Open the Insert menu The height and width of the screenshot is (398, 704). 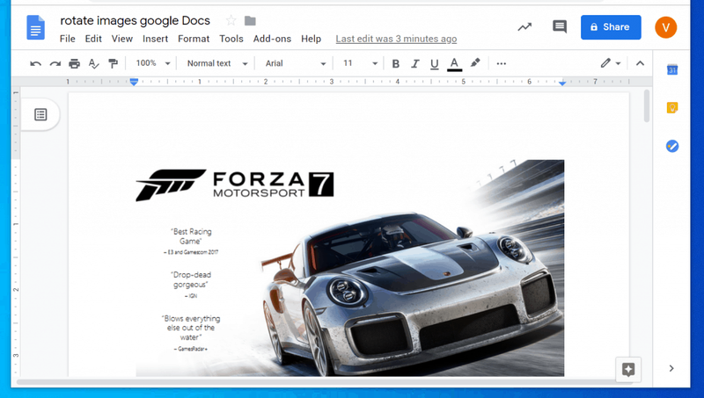click(156, 39)
